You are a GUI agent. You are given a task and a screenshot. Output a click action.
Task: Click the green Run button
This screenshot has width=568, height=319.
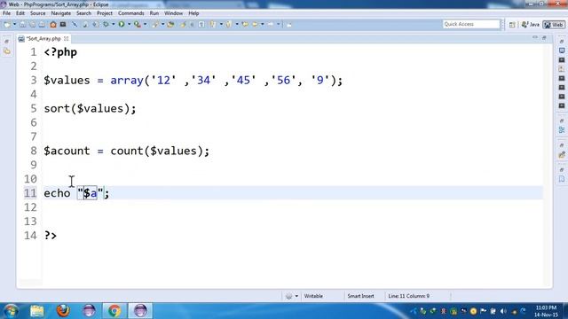click(122, 25)
